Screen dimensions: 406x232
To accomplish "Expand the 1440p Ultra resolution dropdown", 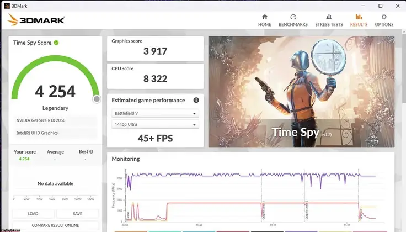I will coord(155,124).
